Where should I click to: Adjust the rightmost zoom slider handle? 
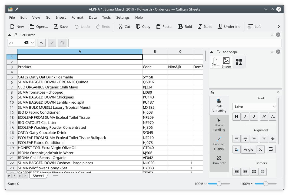266,184
